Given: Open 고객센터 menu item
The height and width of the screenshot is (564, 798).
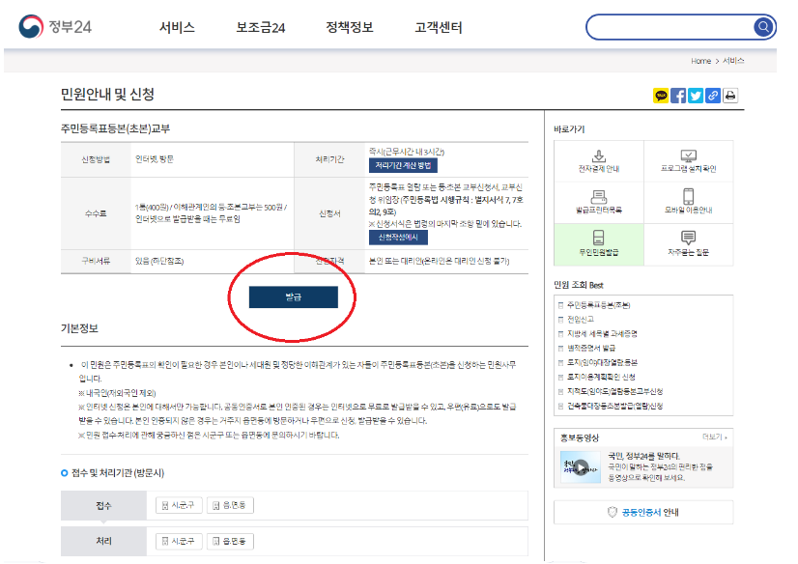Looking at the screenshot, I should [440, 27].
